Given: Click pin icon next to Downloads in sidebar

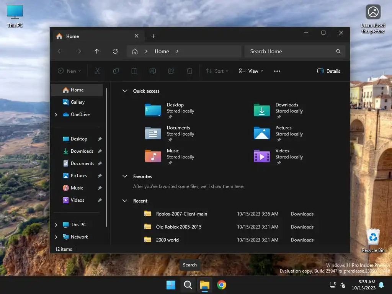Looking at the screenshot, I should 100,151.
